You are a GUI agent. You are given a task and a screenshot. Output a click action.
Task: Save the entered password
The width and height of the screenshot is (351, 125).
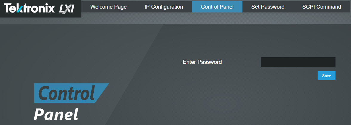click(326, 76)
